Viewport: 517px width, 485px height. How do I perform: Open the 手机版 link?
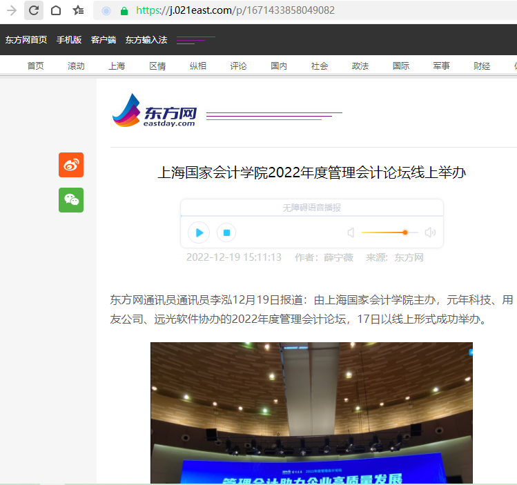pos(69,40)
